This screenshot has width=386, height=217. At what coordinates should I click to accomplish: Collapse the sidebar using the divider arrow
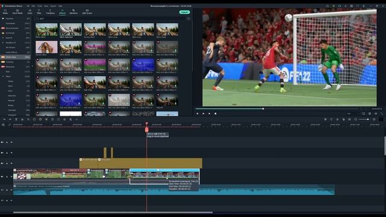(31, 66)
